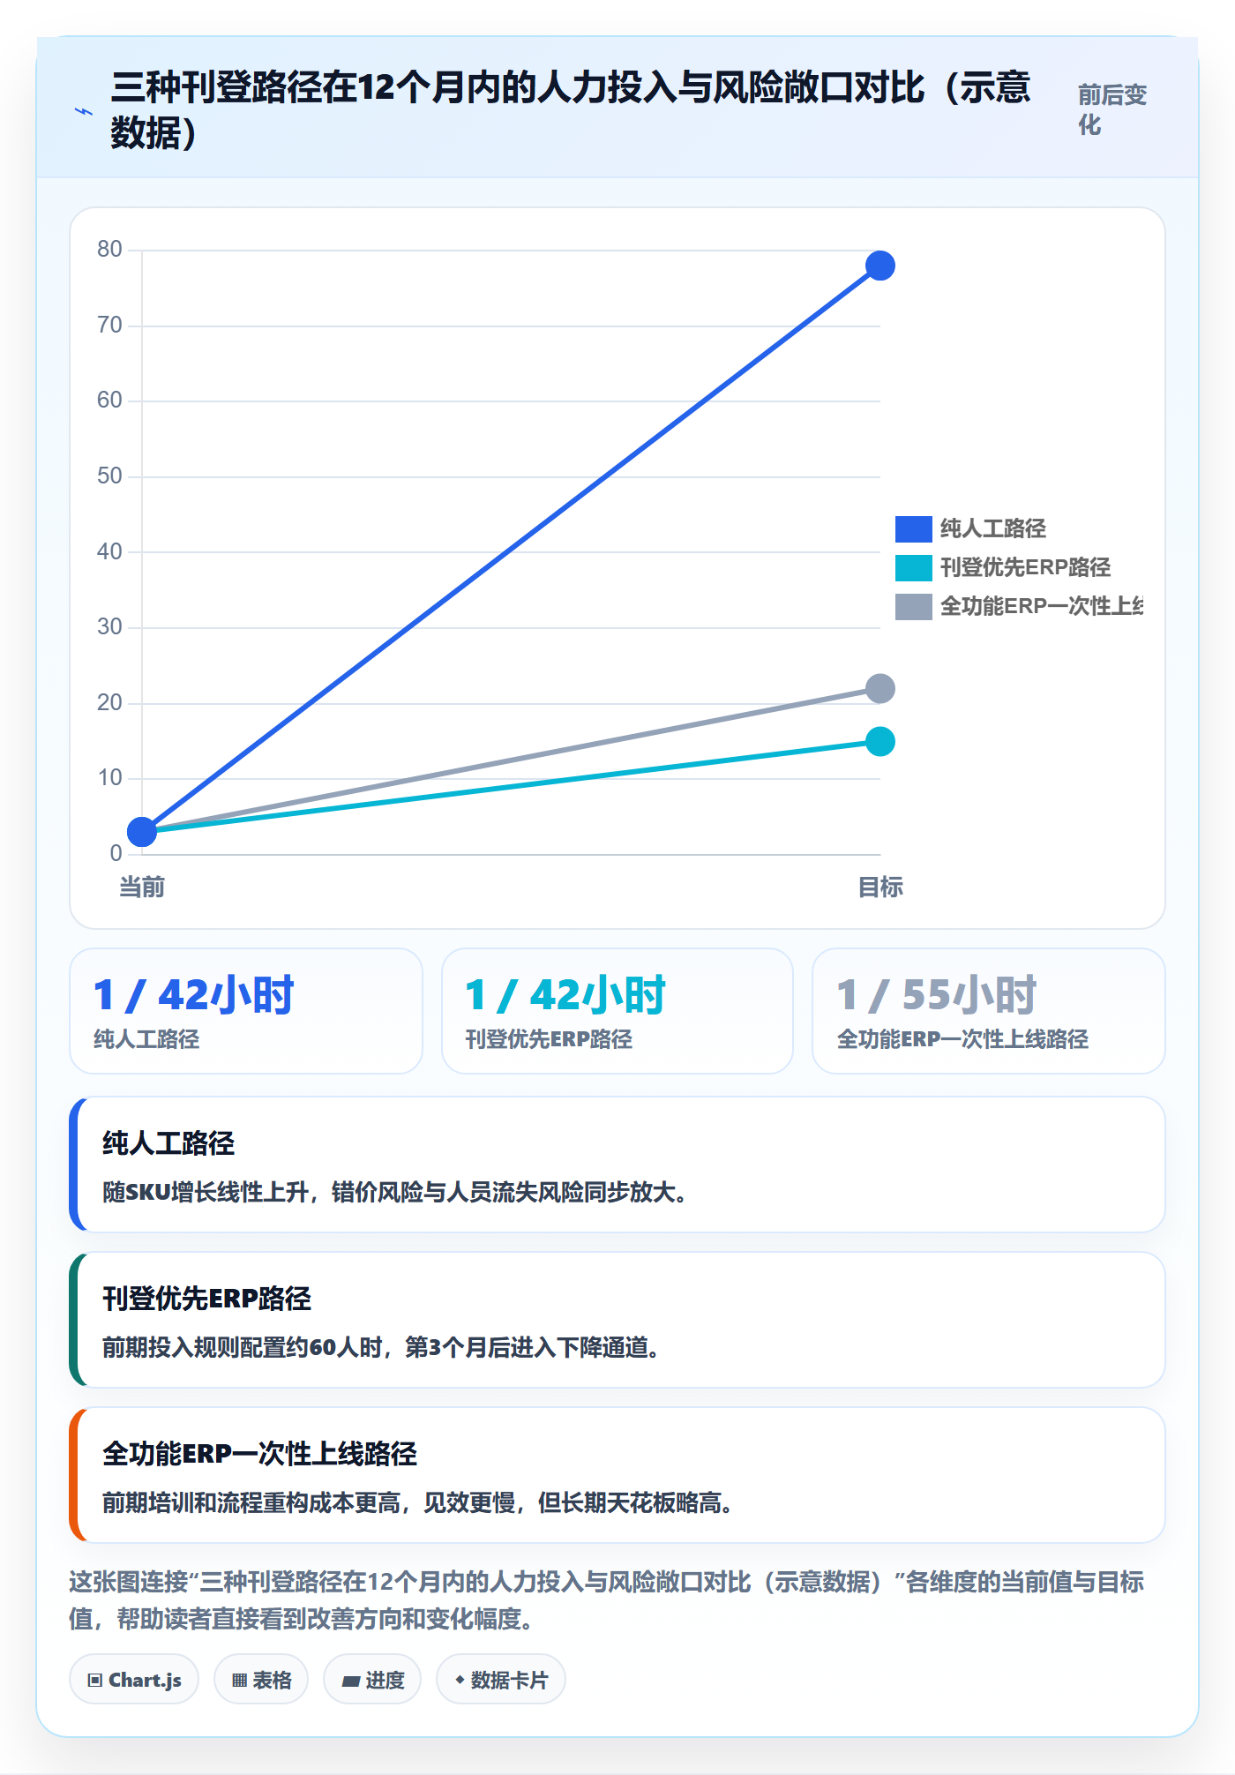The height and width of the screenshot is (1775, 1235).
Task: Click the 纯人工路径 stat card label
Action: [146, 1039]
